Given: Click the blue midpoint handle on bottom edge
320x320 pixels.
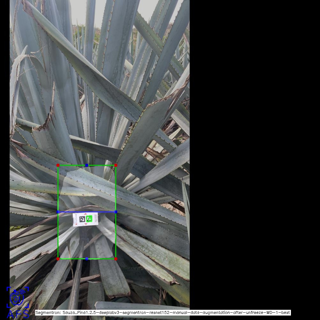Looking at the screenshot, I should (x=87, y=259).
